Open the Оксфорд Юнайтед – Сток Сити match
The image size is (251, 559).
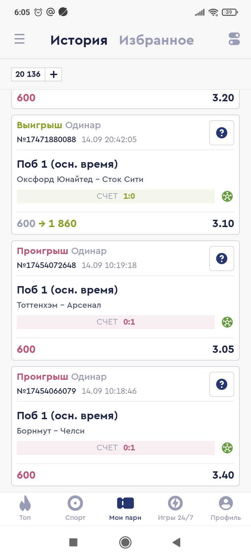[80, 180]
